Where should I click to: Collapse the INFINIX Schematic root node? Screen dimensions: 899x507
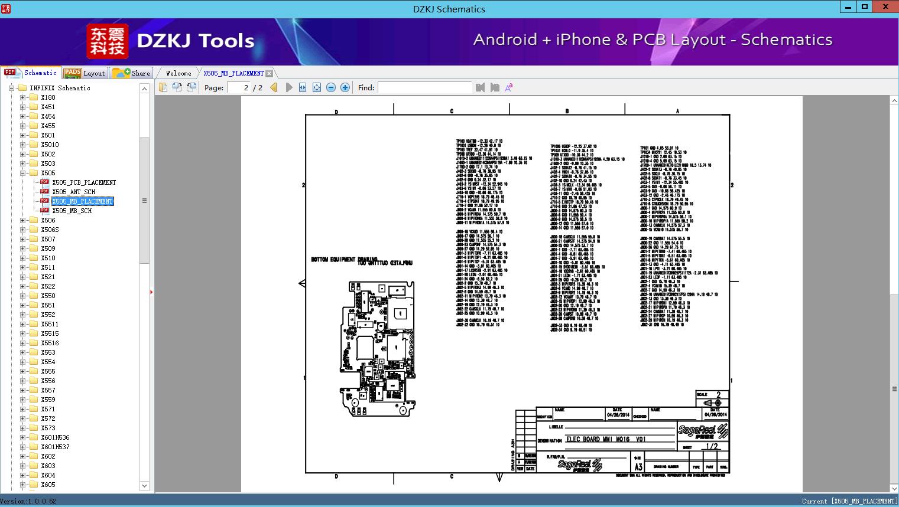11,88
